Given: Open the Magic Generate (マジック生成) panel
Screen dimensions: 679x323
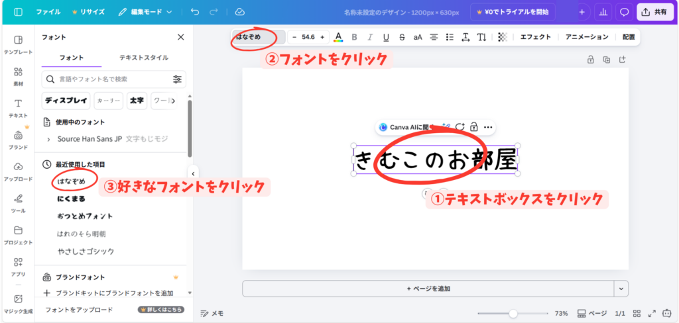Looking at the screenshot, I should [x=18, y=304].
